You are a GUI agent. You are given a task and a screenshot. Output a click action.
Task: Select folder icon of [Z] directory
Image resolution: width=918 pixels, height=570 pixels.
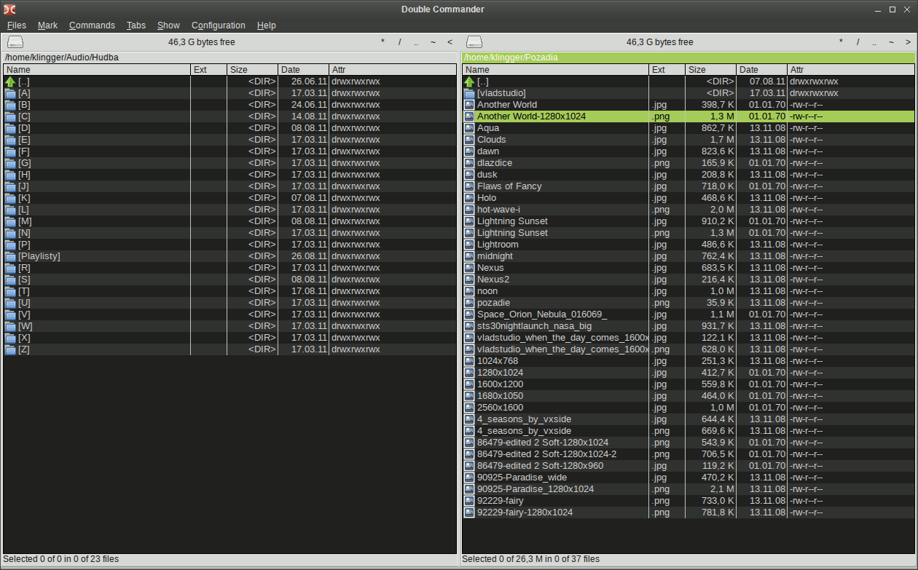10,349
